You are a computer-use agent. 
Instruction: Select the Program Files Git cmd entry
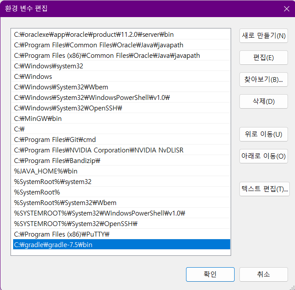click(122, 140)
